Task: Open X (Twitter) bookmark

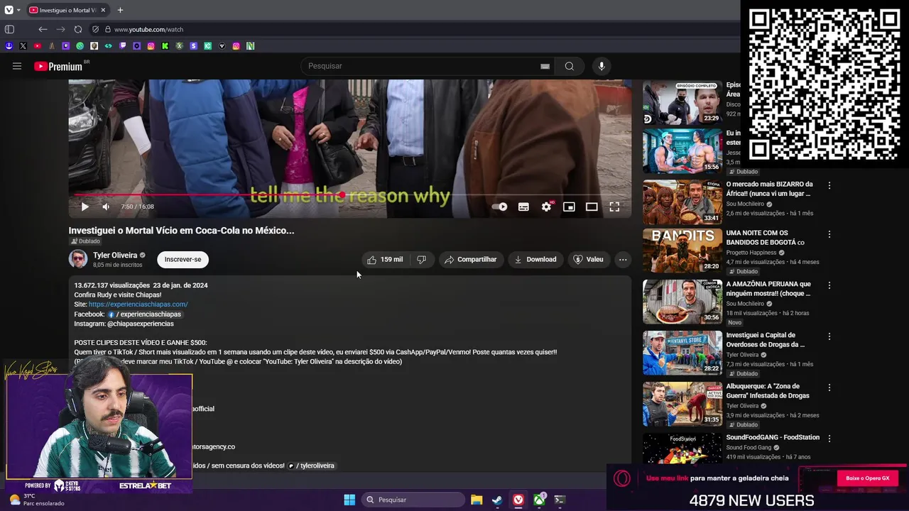Action: pyautogui.click(x=23, y=46)
